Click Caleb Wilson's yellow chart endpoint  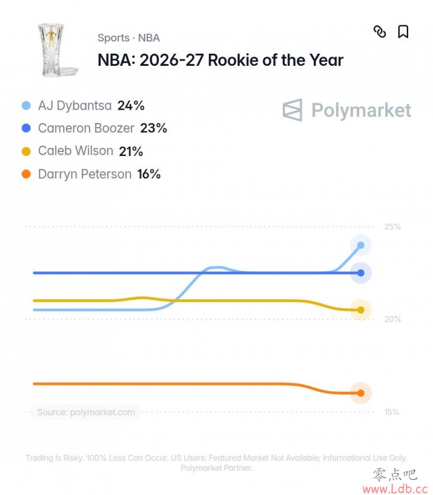tap(361, 310)
